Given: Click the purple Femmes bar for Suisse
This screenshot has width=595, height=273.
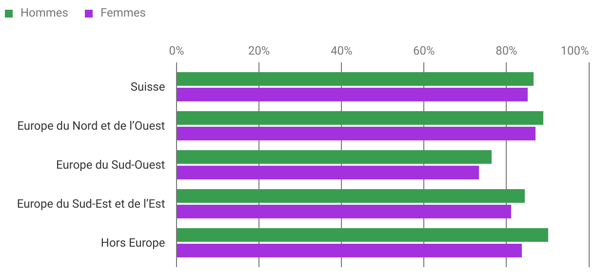Looking at the screenshot, I should (352, 95).
